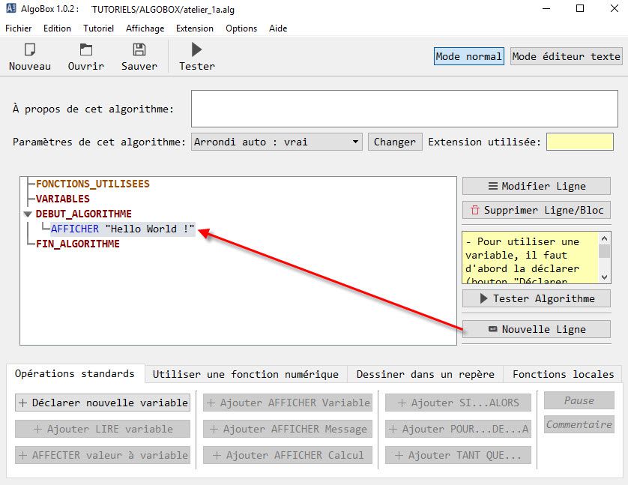Image resolution: width=628 pixels, height=485 pixels.
Task: Open the Tutoriel menu
Action: pyautogui.click(x=98, y=28)
